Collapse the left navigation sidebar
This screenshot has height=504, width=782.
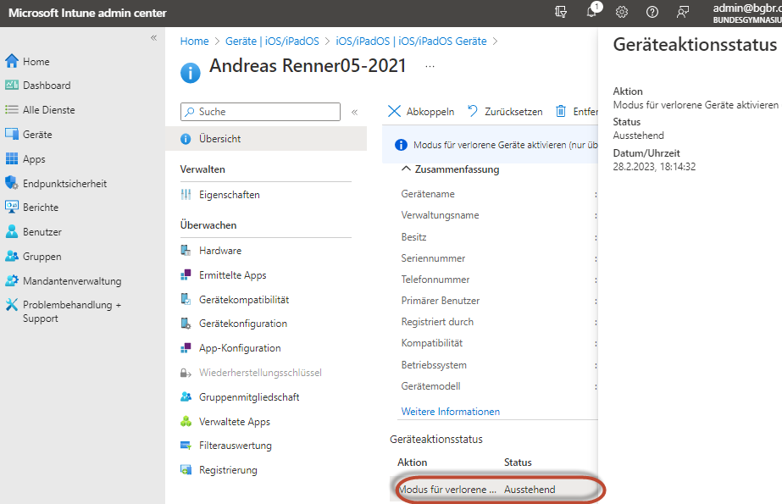pyautogui.click(x=153, y=38)
